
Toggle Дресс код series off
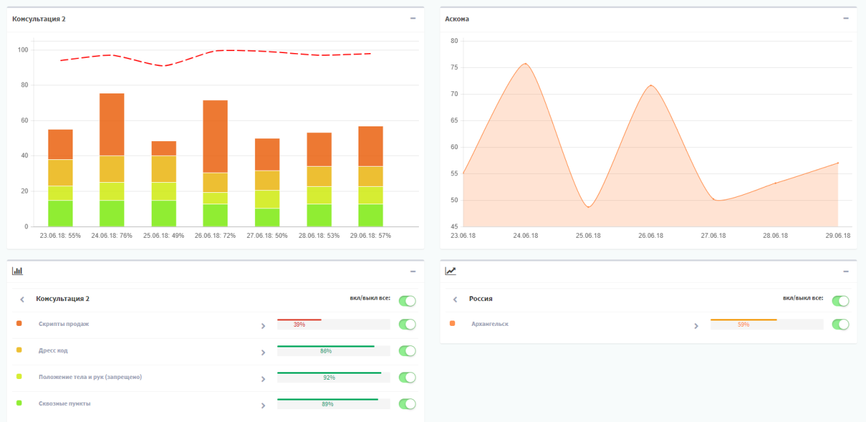pos(407,351)
